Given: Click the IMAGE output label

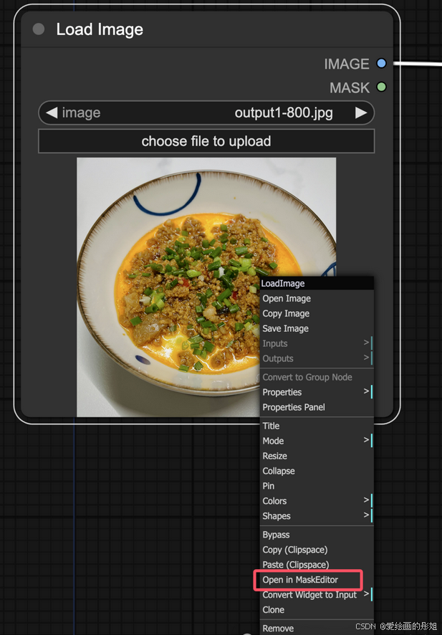Looking at the screenshot, I should tap(347, 64).
